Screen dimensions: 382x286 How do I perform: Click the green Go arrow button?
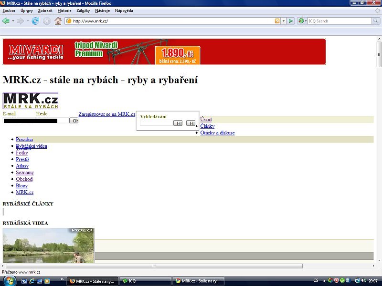point(290,21)
